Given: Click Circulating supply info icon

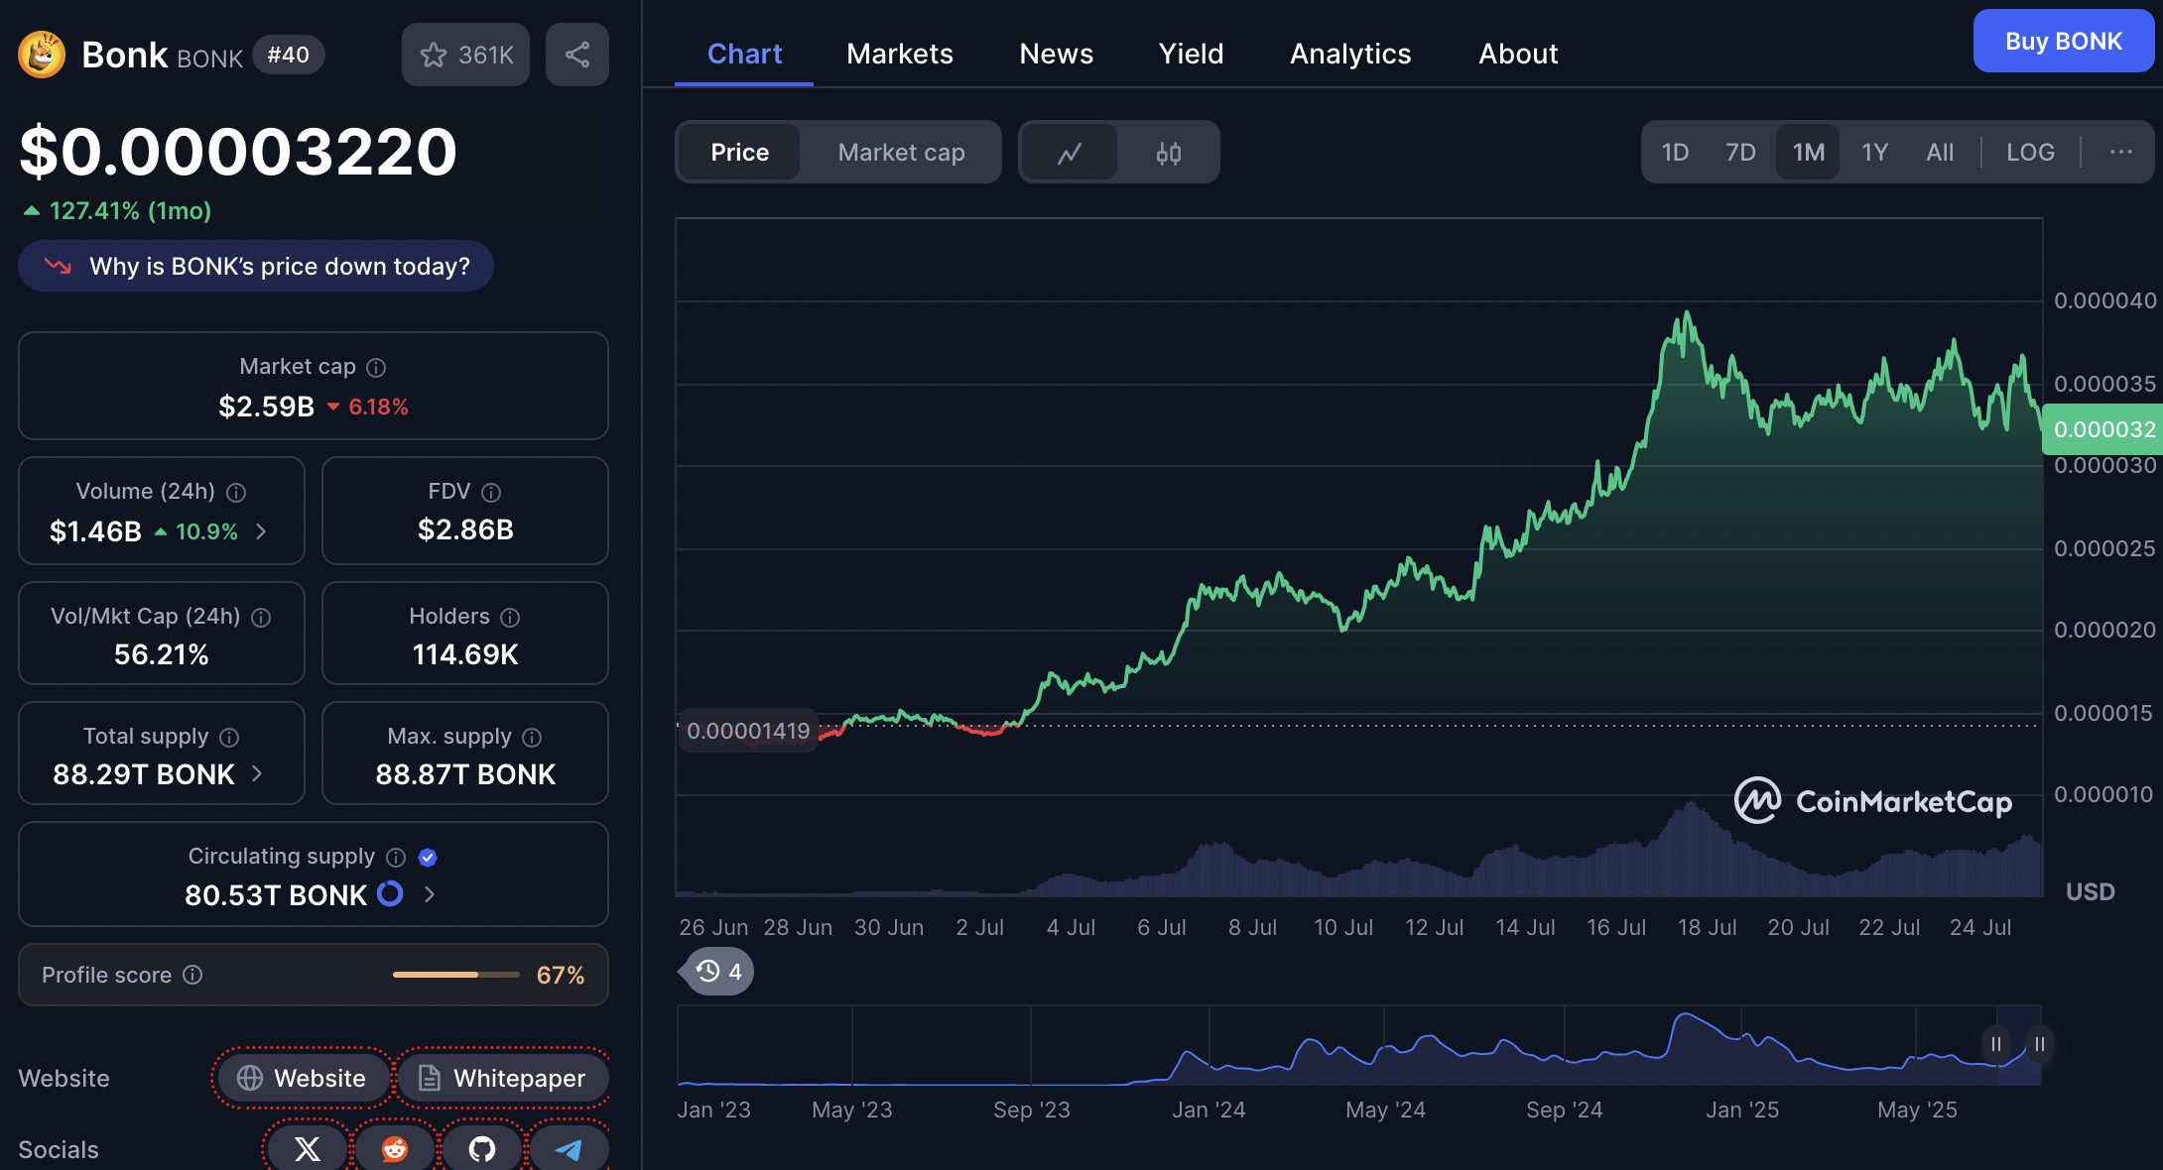Looking at the screenshot, I should tap(396, 858).
